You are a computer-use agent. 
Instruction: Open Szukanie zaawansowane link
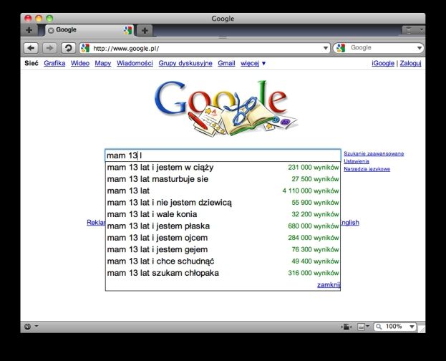tap(374, 154)
